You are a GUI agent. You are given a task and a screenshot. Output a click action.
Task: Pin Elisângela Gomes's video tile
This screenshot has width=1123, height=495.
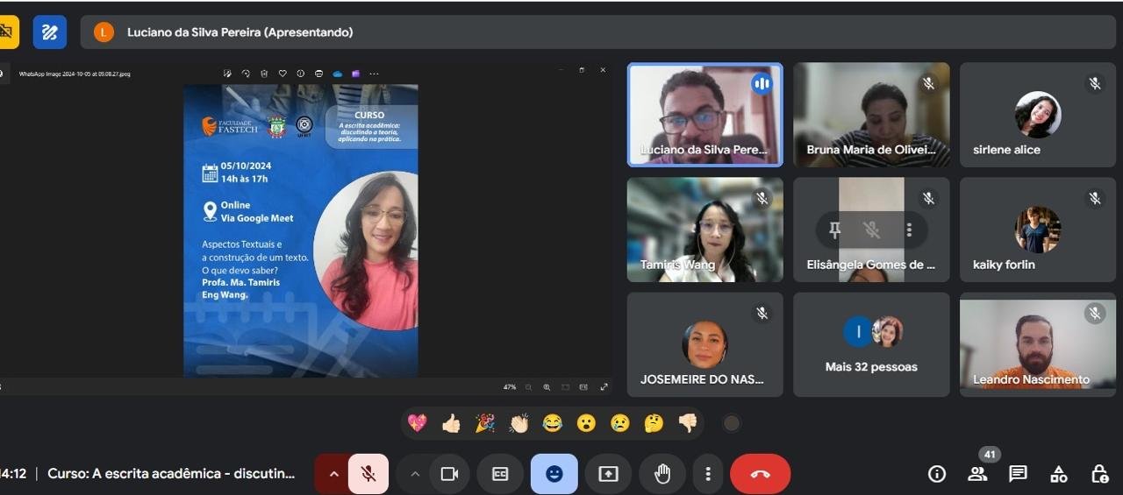[834, 230]
